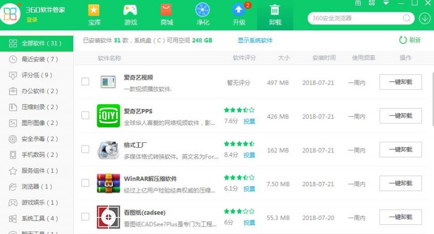Click the 2018-07-20 install date
Screen dimensions: 434x234
(x=318, y=218)
